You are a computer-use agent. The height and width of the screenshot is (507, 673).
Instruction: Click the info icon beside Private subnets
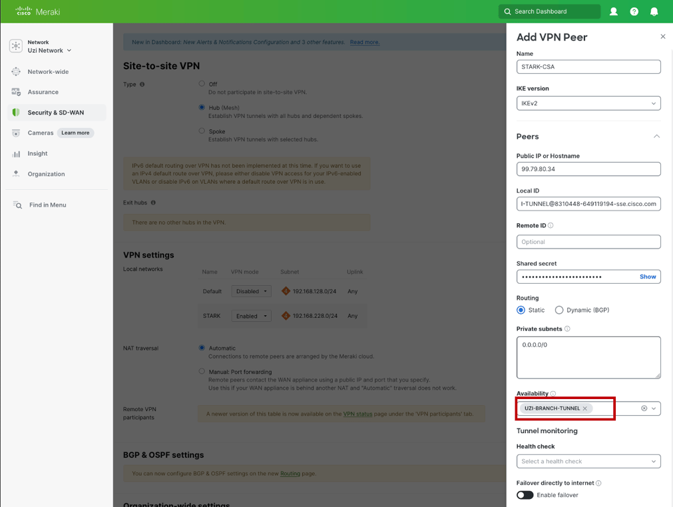click(567, 328)
